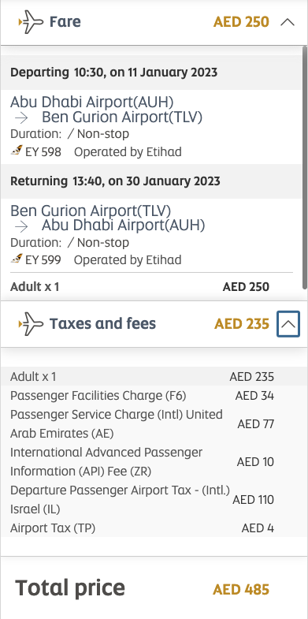Click the Etihad logo next to EY 598

pos(17,151)
